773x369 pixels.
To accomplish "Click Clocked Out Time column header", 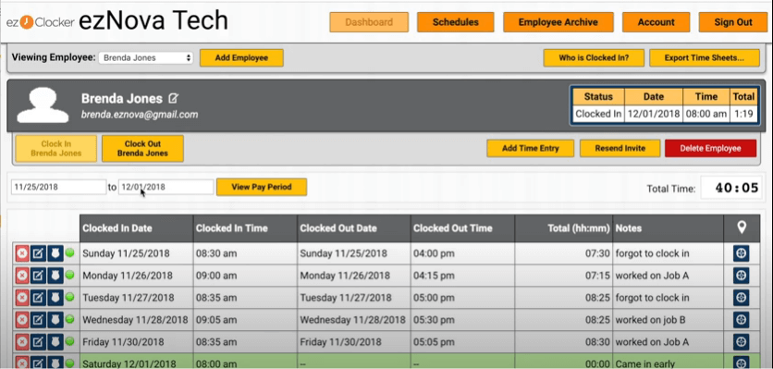I will point(462,228).
